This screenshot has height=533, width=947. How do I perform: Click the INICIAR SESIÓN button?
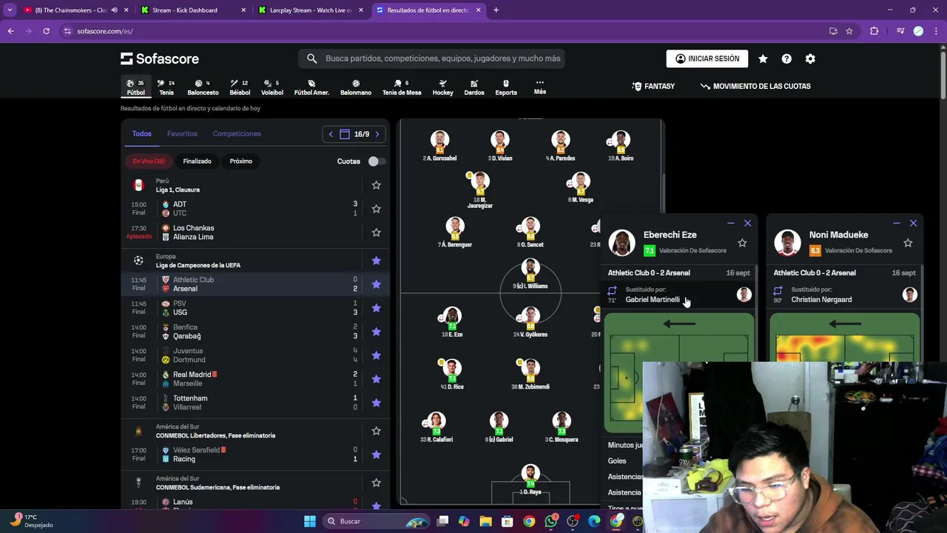tap(707, 58)
